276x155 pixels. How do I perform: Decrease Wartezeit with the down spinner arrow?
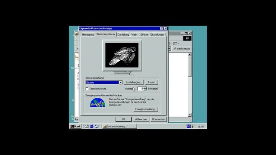click(x=145, y=90)
